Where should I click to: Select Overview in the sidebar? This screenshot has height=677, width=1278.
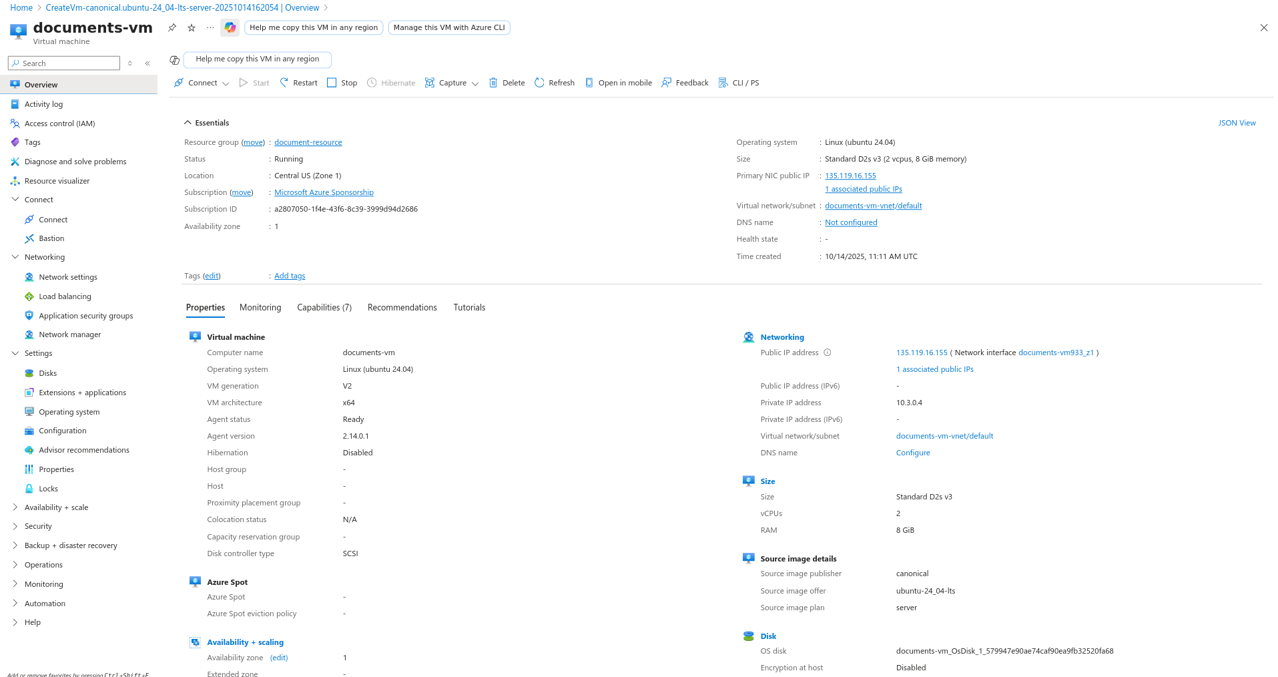[x=79, y=85]
